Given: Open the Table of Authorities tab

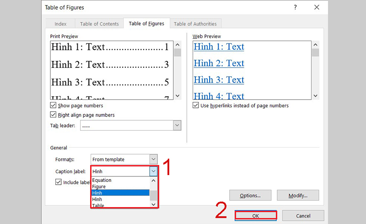Looking at the screenshot, I should point(195,24).
